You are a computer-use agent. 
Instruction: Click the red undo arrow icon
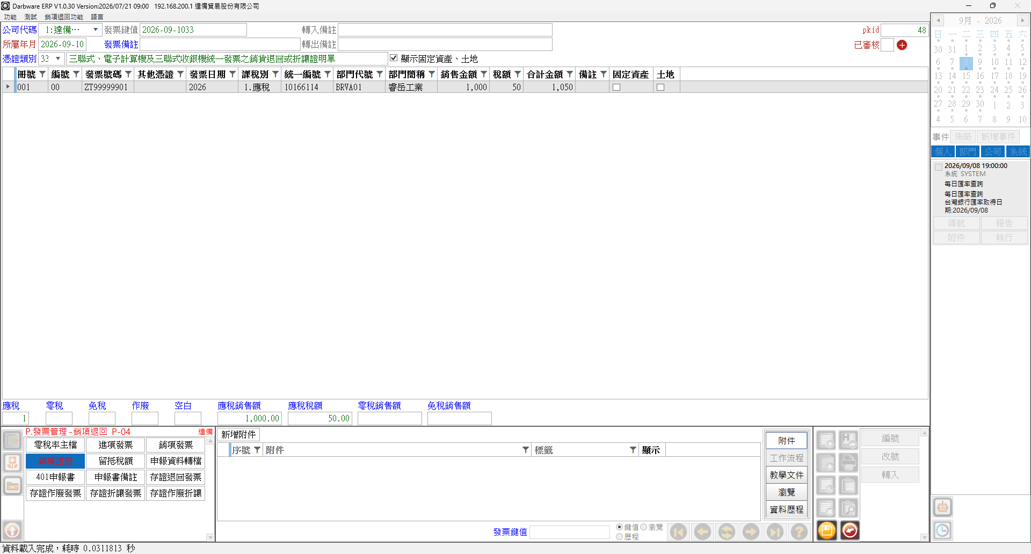tap(850, 531)
